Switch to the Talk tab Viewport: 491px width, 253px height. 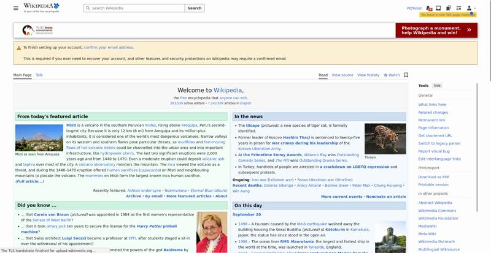[x=39, y=75]
